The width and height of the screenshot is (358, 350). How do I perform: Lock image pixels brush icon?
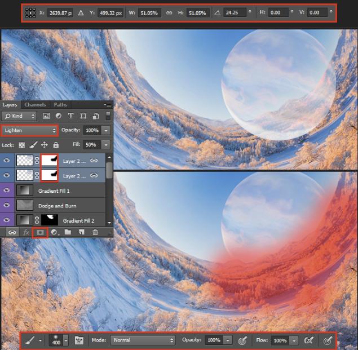33,145
